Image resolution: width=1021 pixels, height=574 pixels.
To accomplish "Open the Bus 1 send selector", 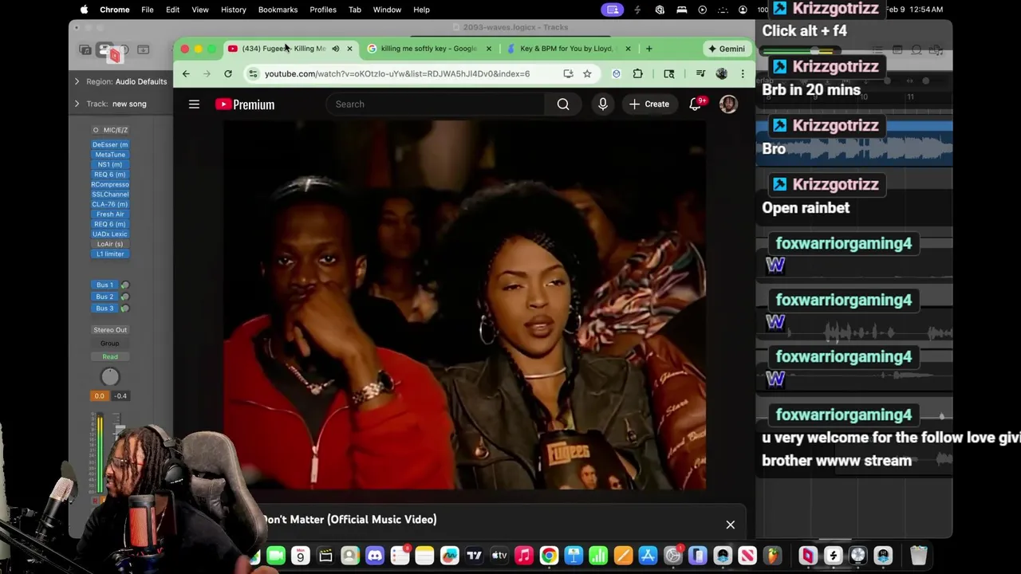I will click(x=104, y=285).
